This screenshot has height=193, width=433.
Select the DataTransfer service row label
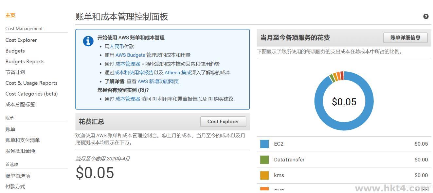tap(289, 160)
